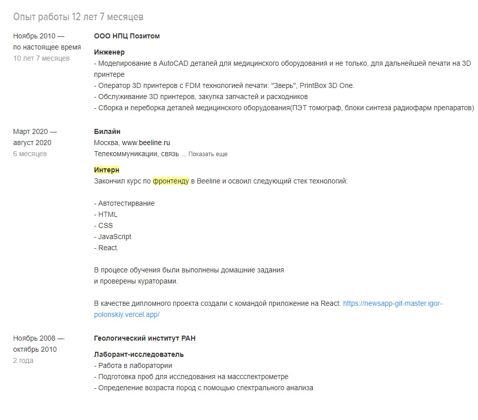Expand the "Показать еще" industry details
Image resolution: width=478 pixels, height=420 pixels.
tap(208, 154)
